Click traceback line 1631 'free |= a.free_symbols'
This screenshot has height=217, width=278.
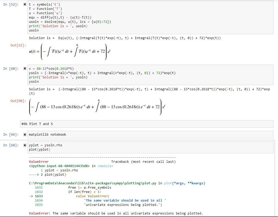[90, 188]
